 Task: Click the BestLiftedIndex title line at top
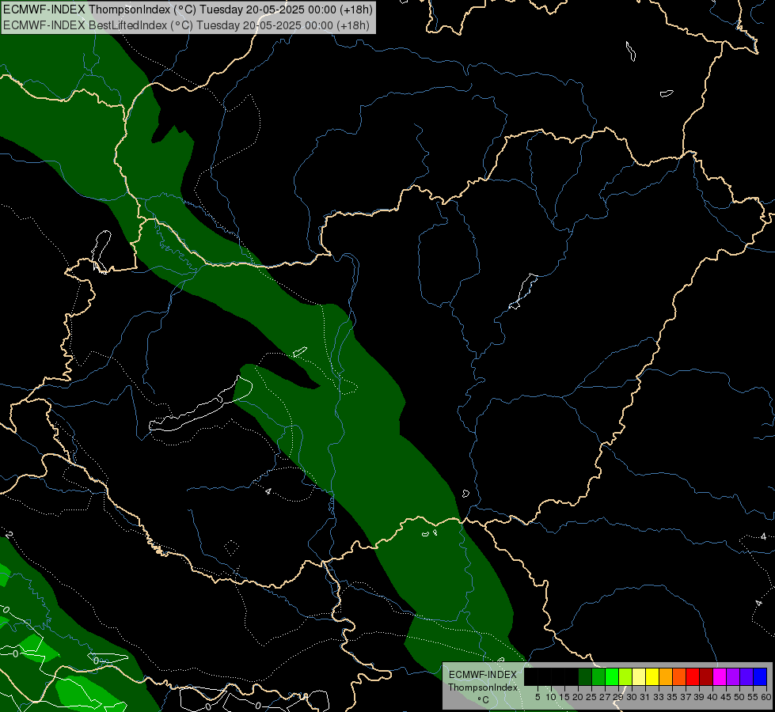click(186, 25)
